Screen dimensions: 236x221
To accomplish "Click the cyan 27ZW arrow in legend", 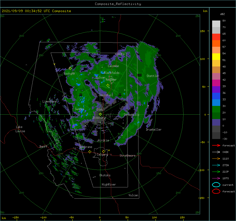I will (216, 165).
